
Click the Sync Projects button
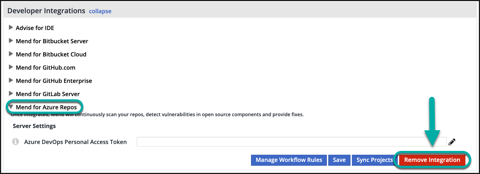374,160
